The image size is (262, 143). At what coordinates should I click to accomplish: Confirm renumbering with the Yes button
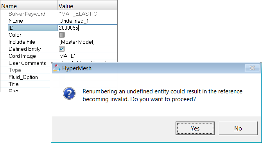(x=195, y=128)
